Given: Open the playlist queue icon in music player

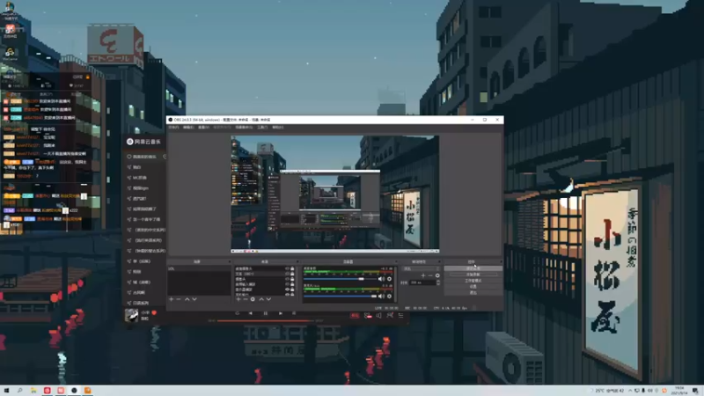Looking at the screenshot, I should (401, 316).
